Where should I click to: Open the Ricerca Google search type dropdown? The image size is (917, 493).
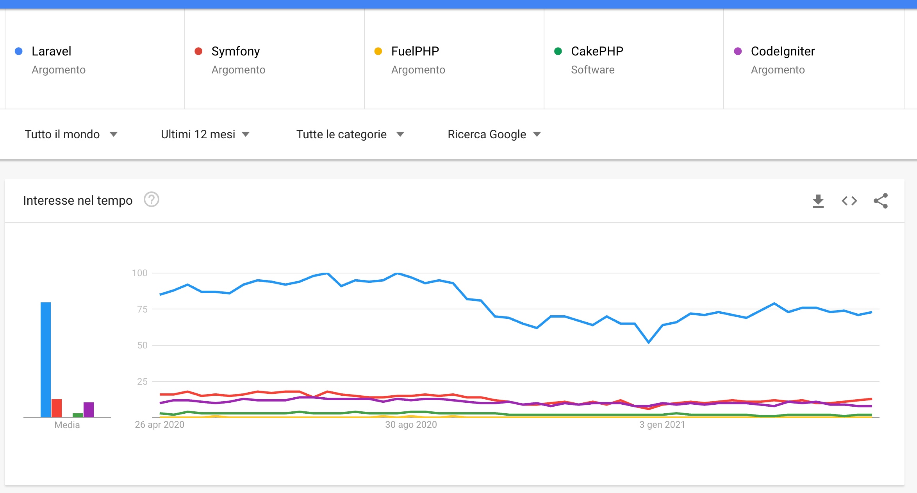(x=494, y=134)
